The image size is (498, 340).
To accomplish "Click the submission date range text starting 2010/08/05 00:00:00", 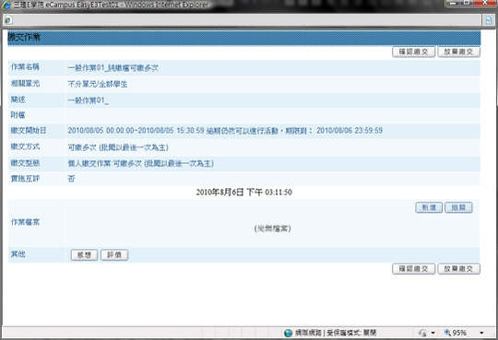I will click(x=225, y=131).
